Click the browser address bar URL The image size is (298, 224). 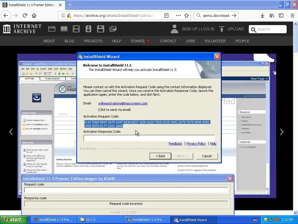pyautogui.click(x=113, y=16)
